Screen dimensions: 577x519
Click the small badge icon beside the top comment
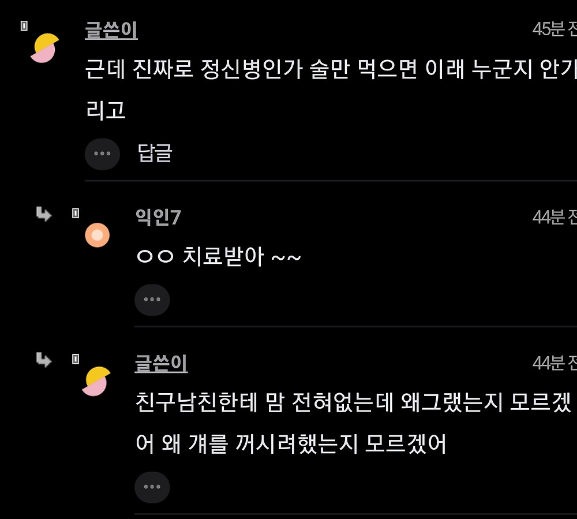[24, 26]
